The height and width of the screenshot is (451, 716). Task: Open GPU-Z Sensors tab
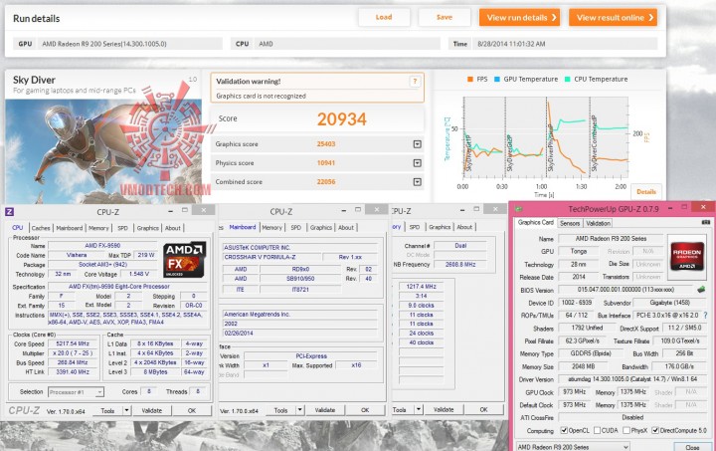coord(570,223)
